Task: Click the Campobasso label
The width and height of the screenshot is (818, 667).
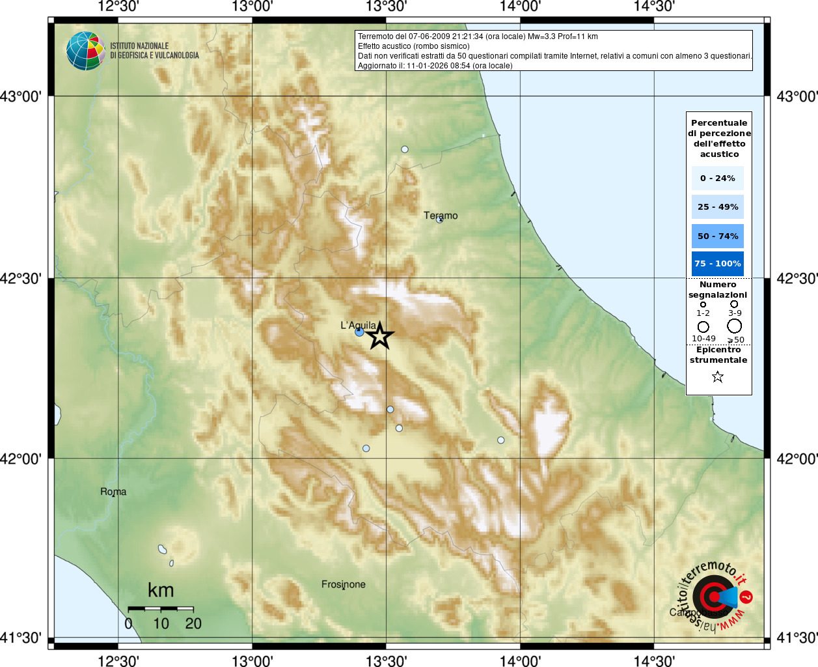Action: pyautogui.click(x=699, y=612)
